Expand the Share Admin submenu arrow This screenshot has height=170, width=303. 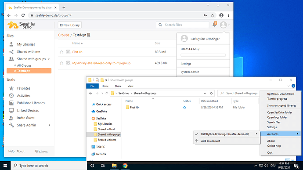[x=50, y=125]
